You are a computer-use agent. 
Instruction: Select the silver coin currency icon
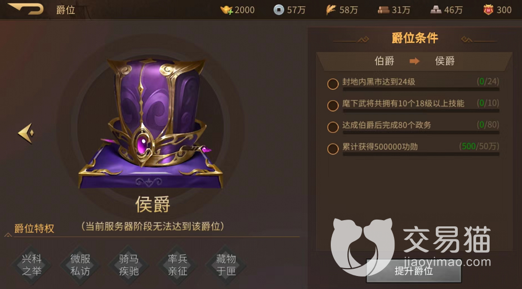click(279, 10)
